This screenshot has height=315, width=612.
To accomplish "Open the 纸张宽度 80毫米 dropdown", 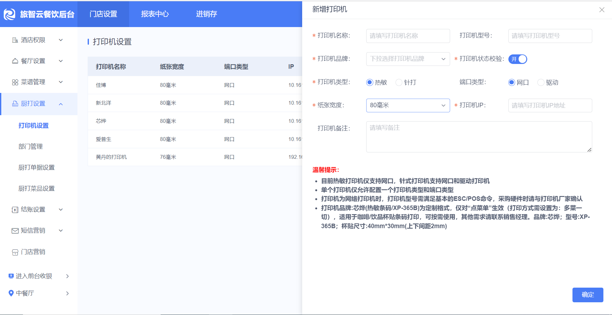I will pyautogui.click(x=408, y=105).
